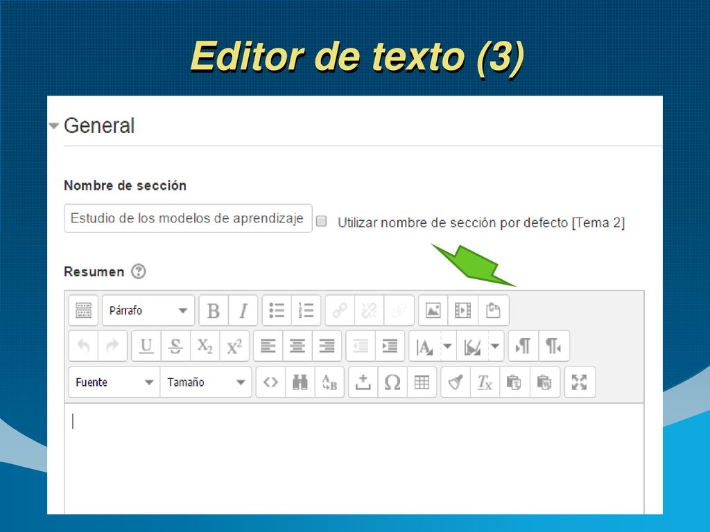The width and height of the screenshot is (710, 532).
Task: Toggle underline formatting
Action: [146, 346]
